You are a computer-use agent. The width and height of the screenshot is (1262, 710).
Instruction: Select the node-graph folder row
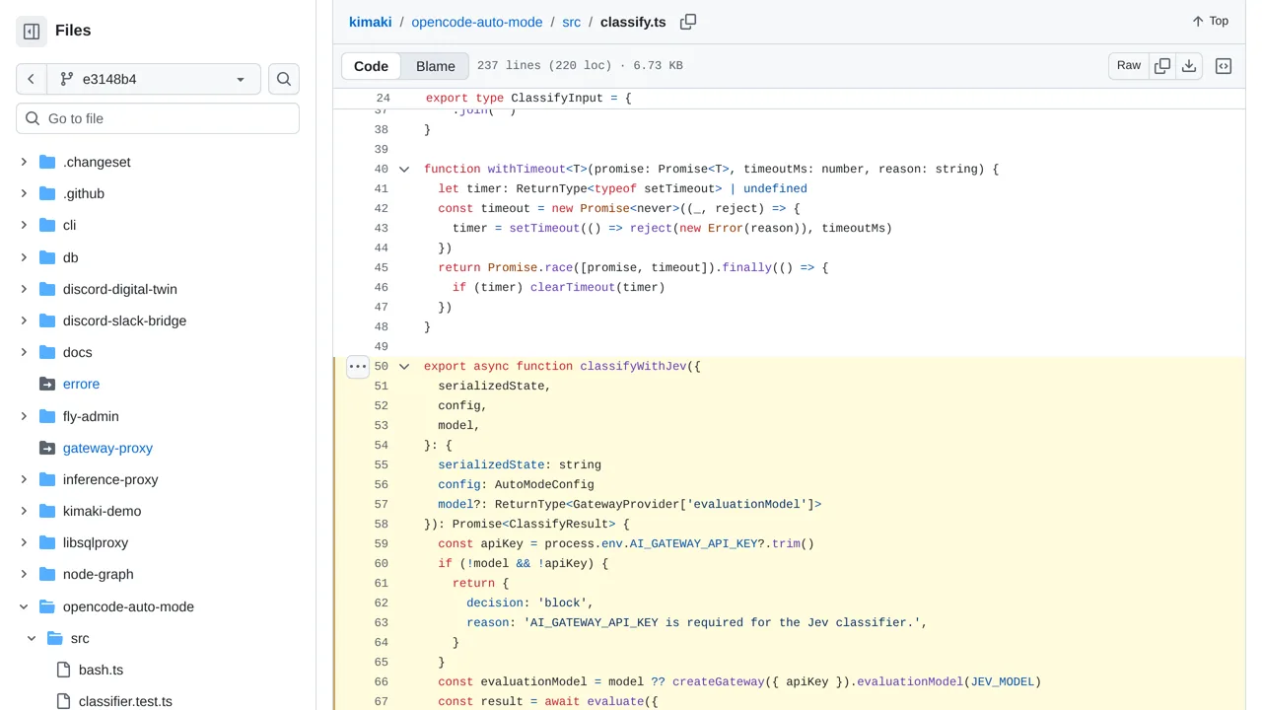(158, 574)
